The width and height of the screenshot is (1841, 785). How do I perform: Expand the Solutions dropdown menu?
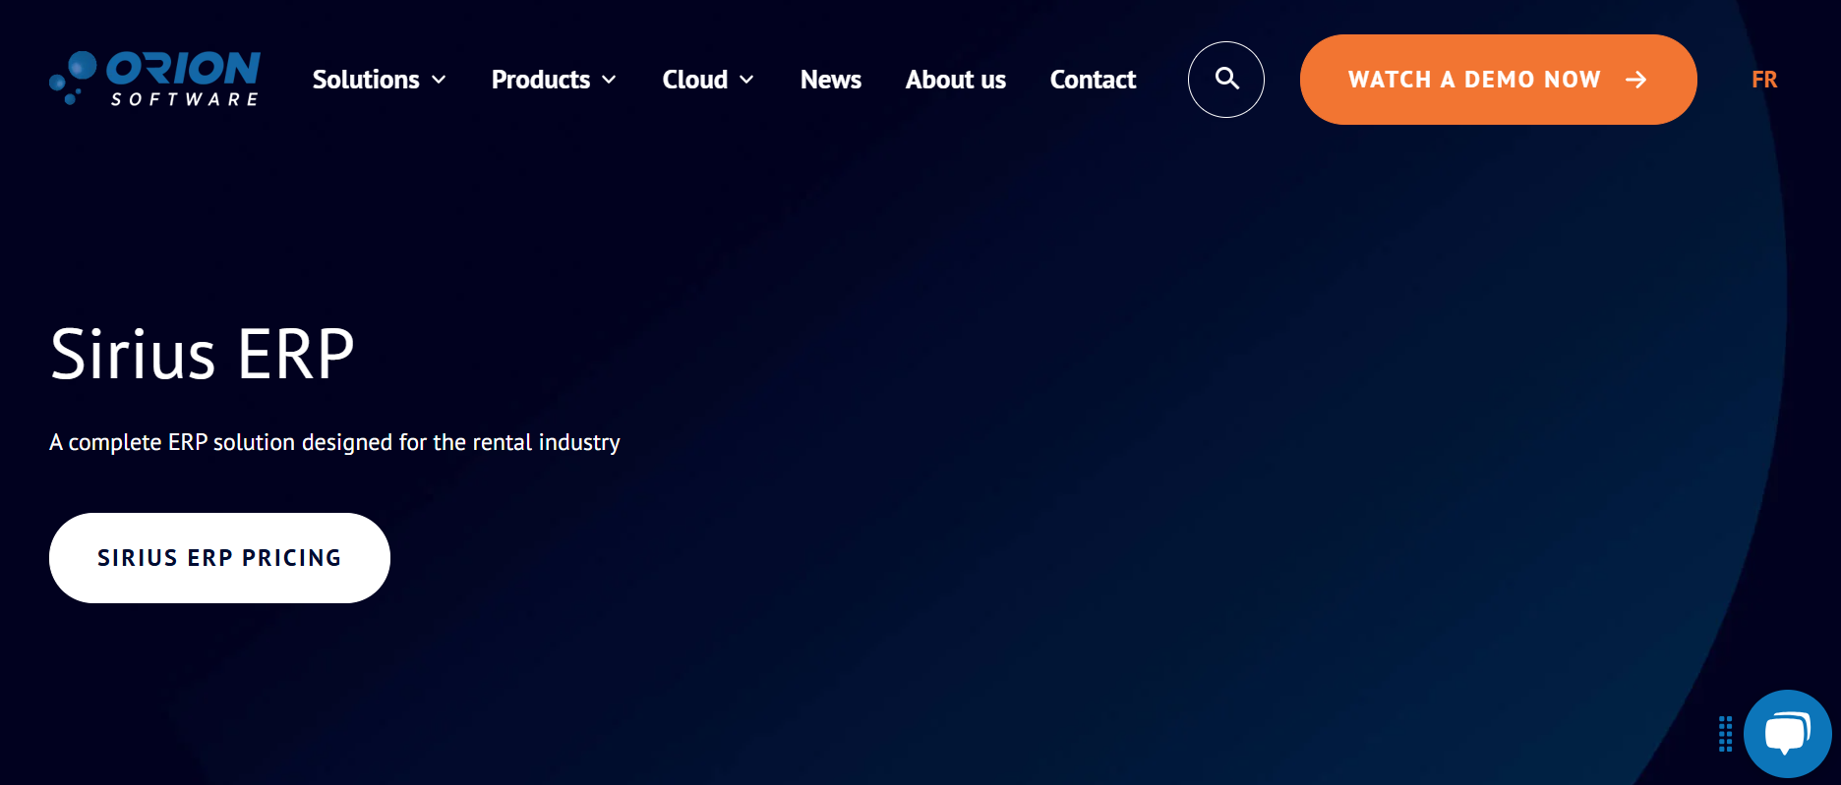point(380,80)
